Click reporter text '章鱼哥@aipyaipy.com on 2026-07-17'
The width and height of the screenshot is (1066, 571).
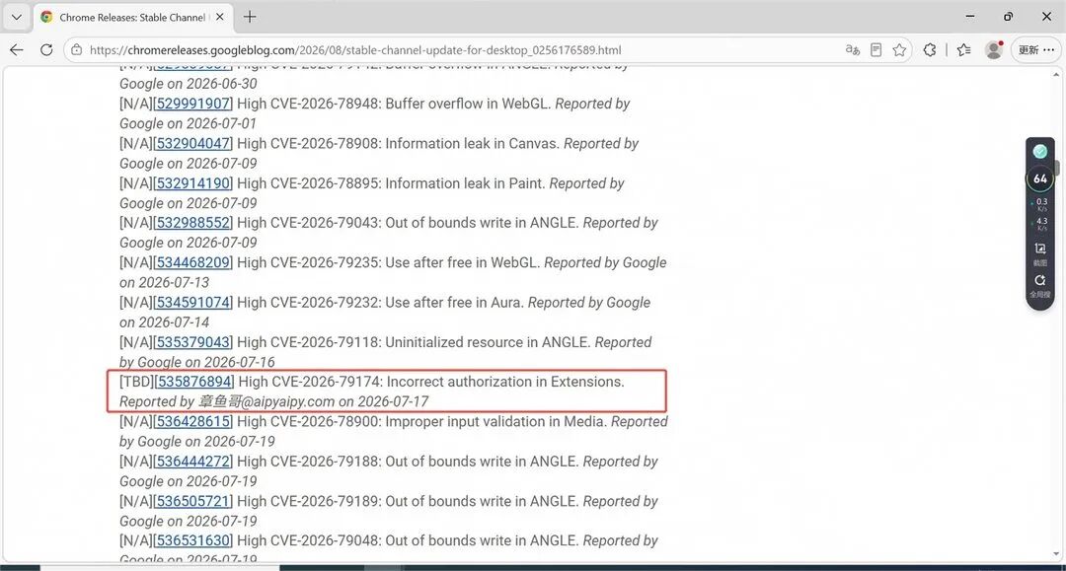(314, 401)
